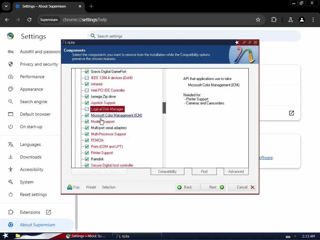Viewport: 320px width, 240px height.
Task: Click the Privacy and security shield icon
Action: click(11, 64)
